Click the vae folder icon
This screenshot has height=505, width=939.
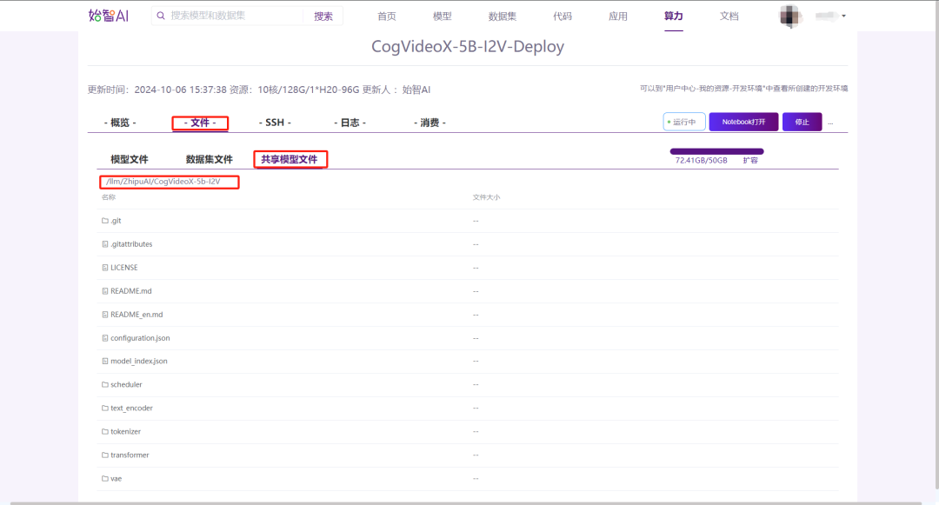tap(105, 479)
